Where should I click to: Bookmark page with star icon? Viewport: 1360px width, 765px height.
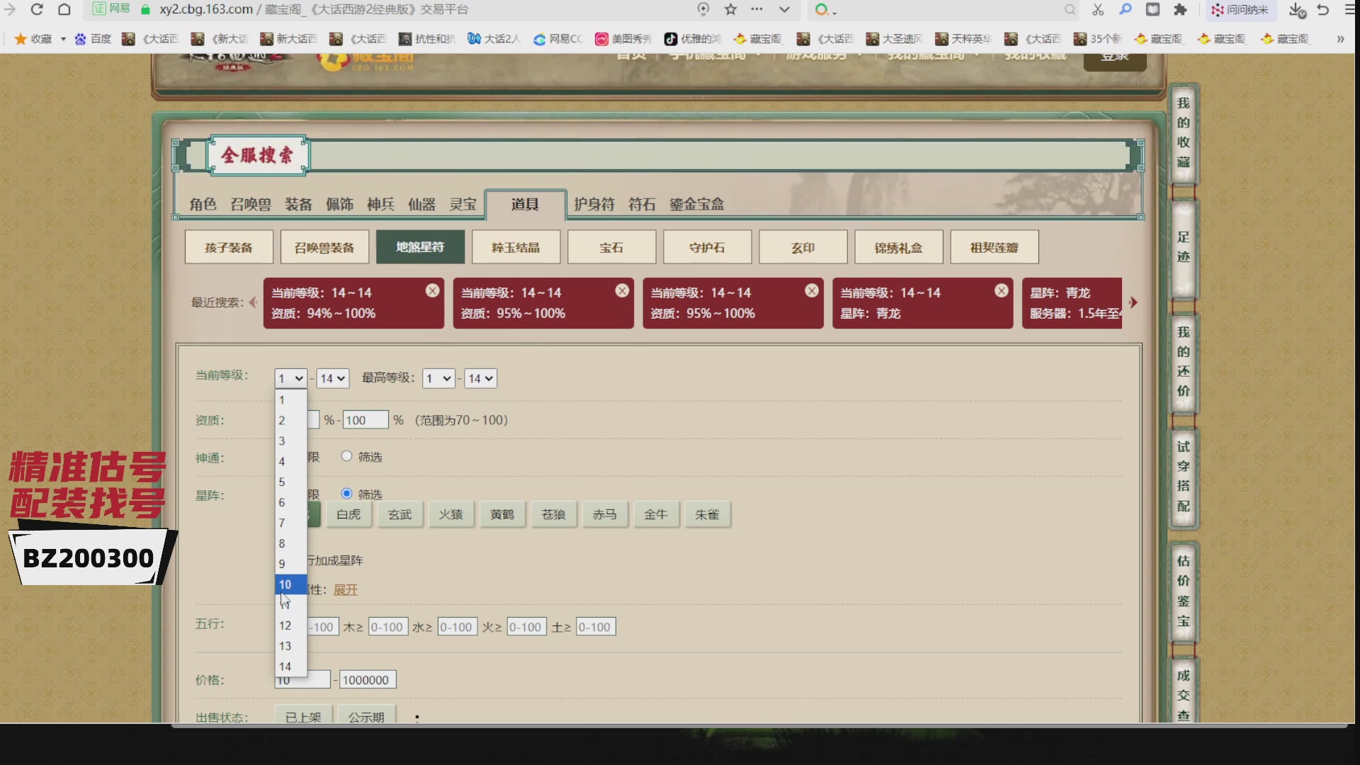click(x=730, y=9)
